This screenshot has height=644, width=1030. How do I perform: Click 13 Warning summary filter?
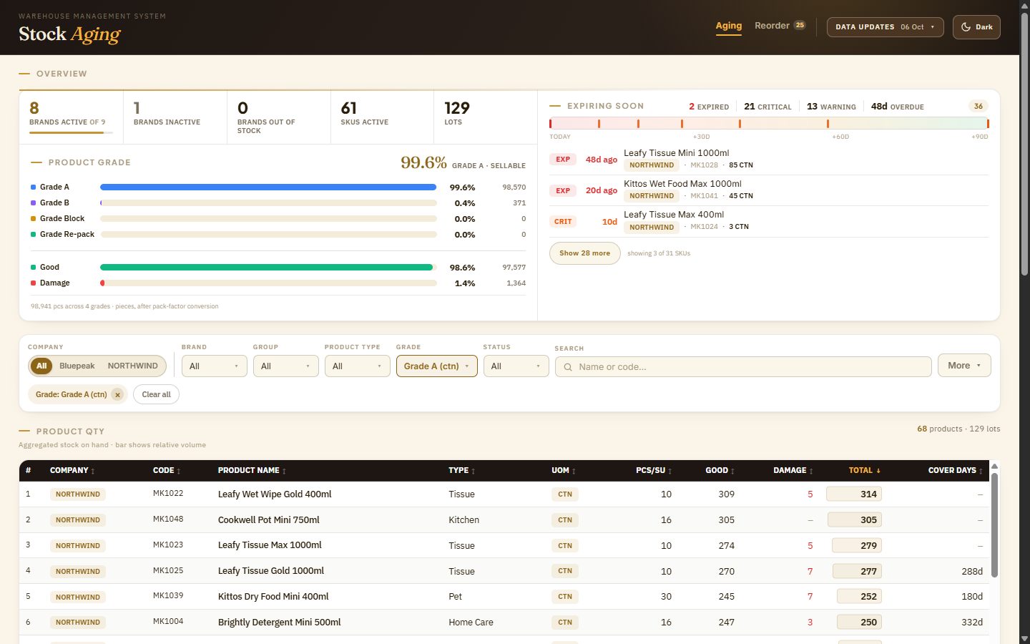click(831, 107)
